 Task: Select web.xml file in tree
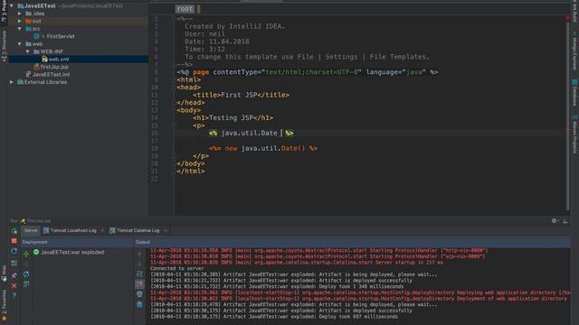click(58, 59)
